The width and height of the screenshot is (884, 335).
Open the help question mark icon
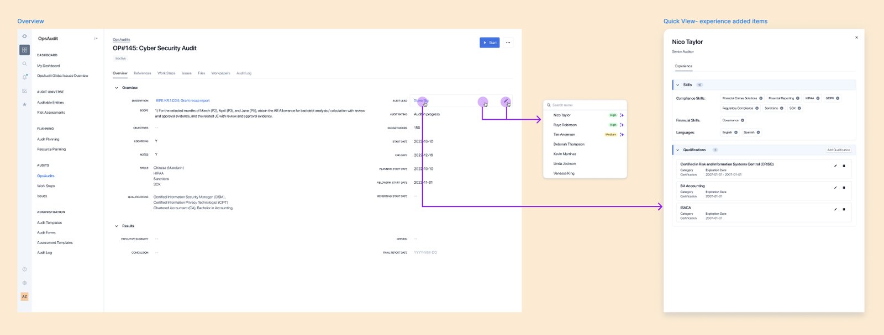click(x=24, y=269)
